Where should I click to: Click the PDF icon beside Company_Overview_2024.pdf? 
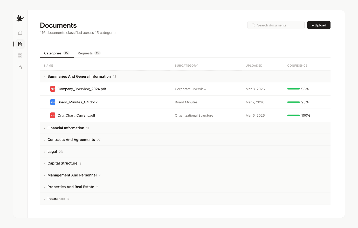[53, 89]
